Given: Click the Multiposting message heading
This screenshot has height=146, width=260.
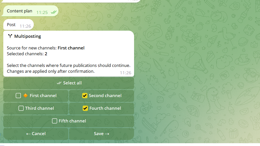Looking at the screenshot, I should coord(27,36).
